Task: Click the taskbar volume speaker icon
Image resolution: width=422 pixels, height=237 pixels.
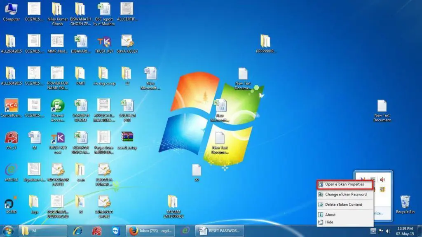Action: point(388,231)
